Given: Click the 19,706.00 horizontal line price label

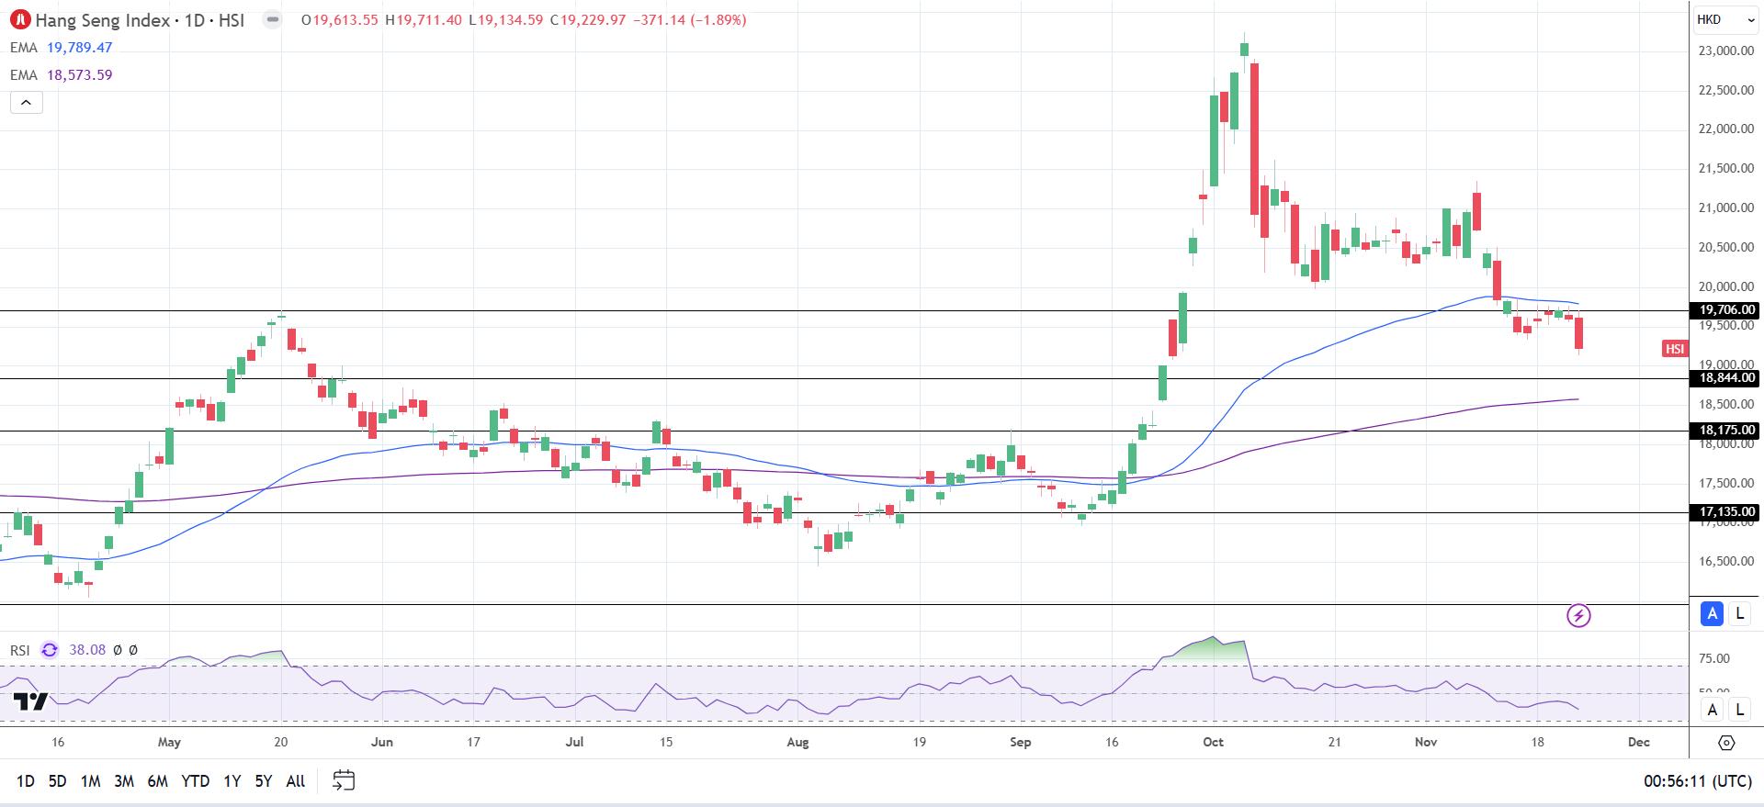Looking at the screenshot, I should [x=1724, y=310].
